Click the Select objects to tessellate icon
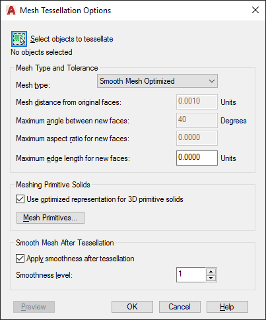The width and height of the screenshot is (266, 320). point(19,39)
